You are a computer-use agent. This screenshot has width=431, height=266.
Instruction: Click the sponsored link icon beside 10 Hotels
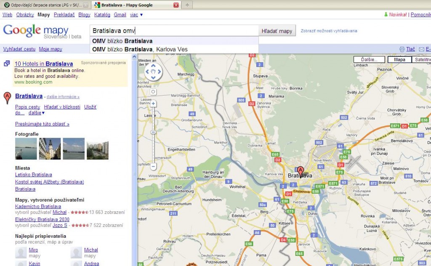tap(7, 64)
